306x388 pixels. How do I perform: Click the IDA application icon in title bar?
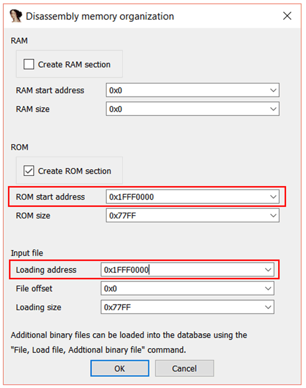16,16
